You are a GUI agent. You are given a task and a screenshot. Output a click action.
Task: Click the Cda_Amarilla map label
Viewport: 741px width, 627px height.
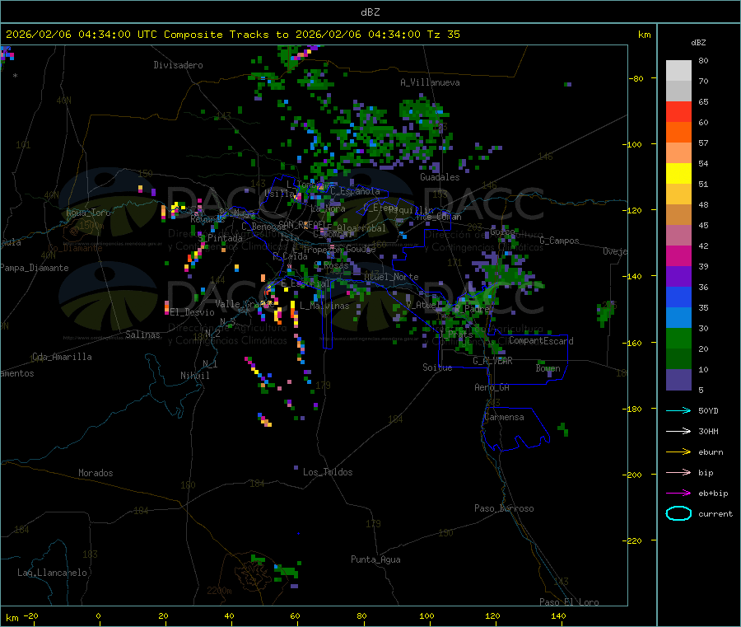click(x=62, y=357)
